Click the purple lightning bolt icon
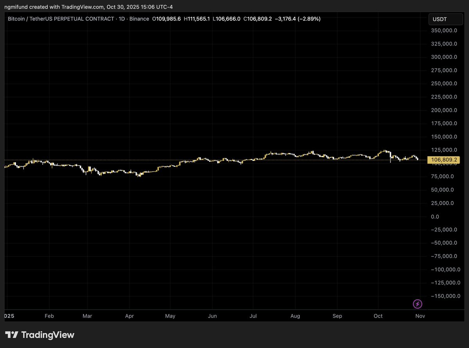The height and width of the screenshot is (348, 469). 417,304
